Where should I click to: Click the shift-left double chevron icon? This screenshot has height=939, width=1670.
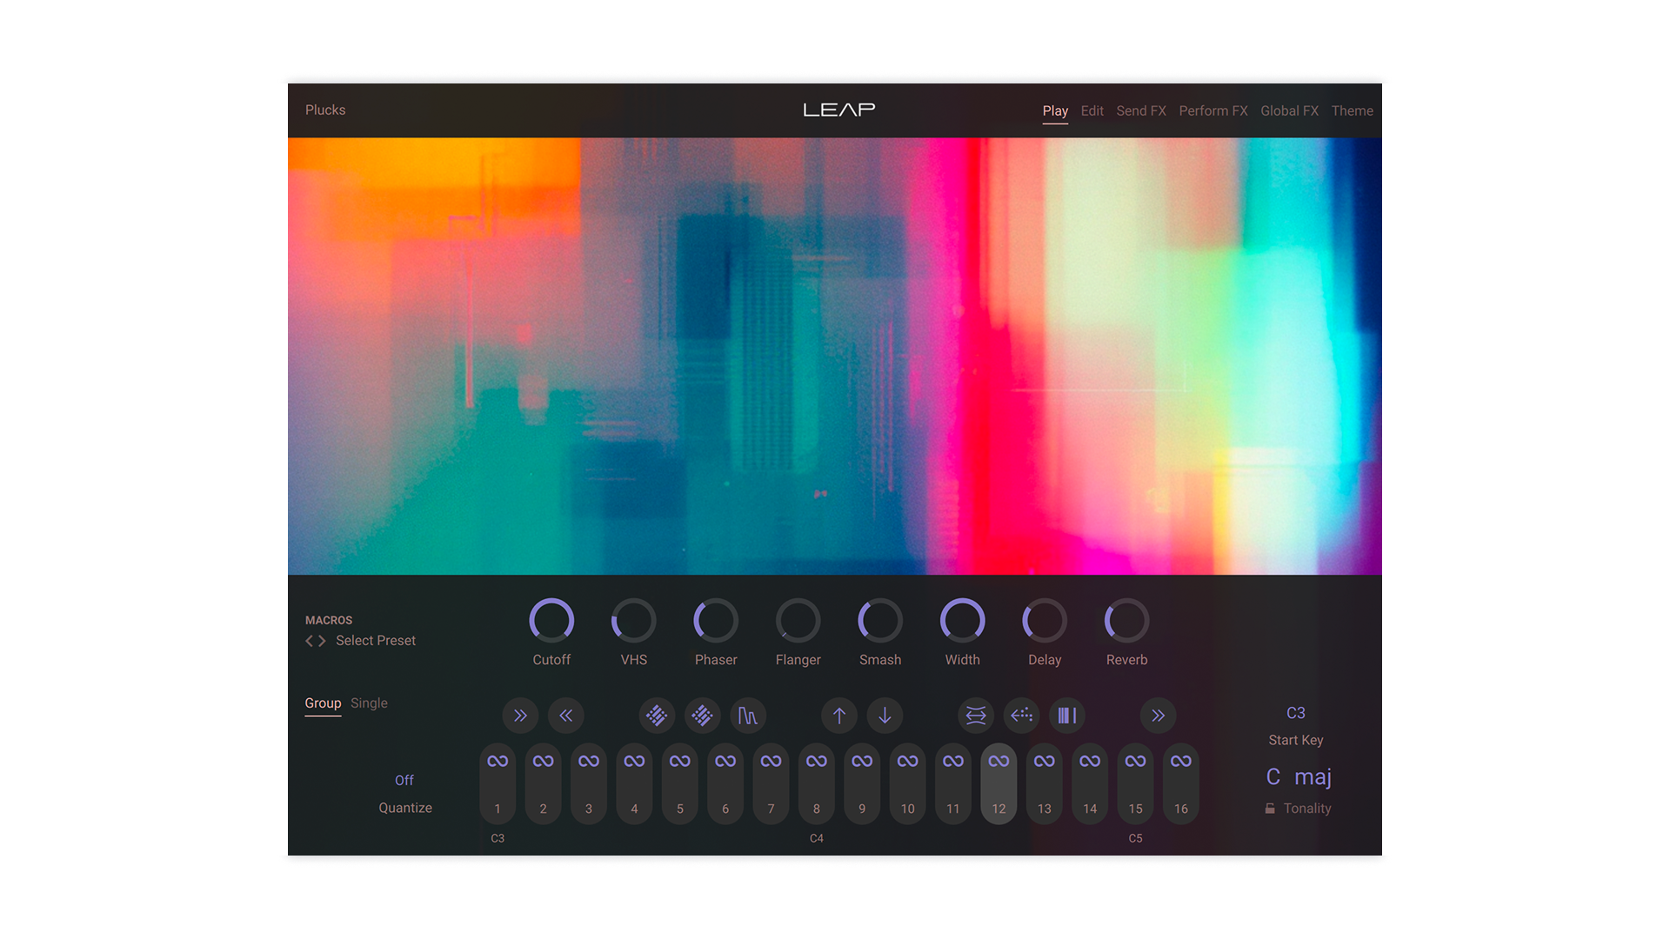[x=566, y=716]
